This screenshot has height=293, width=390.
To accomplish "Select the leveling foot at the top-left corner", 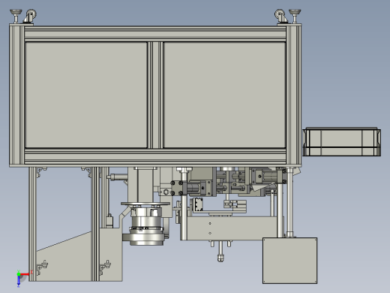I will (x=16, y=16).
